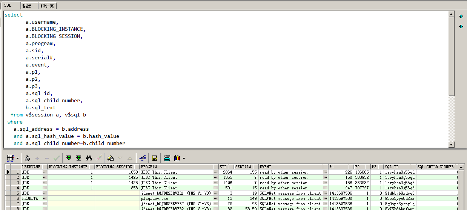Click the editor scrollbar up arrow
467x210 pixels.
coord(452,15)
